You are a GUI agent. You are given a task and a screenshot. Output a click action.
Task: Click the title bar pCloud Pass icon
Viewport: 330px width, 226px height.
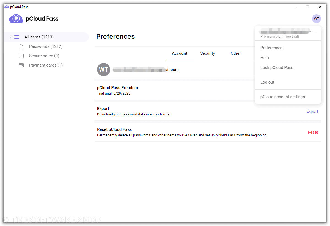coord(7,7)
